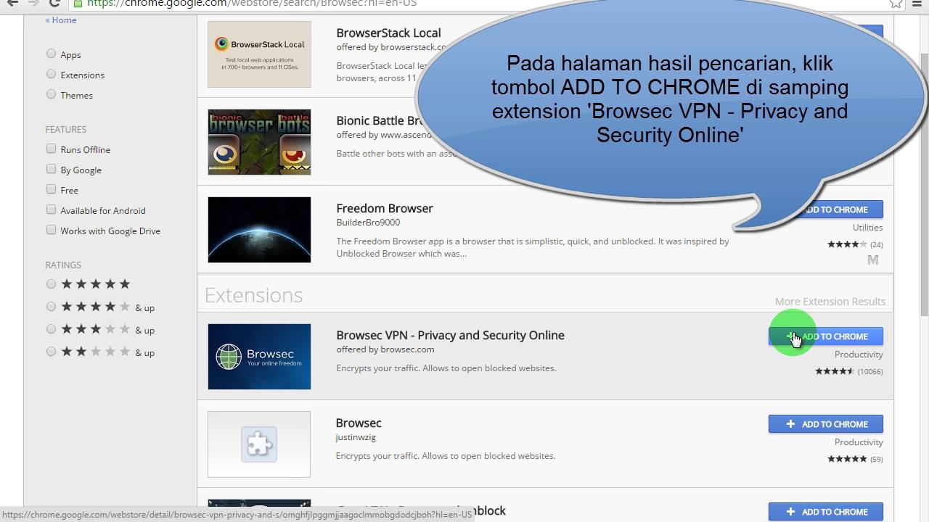Open the Browsec VPN globe thumbnail
929x522 pixels.
[x=259, y=357]
